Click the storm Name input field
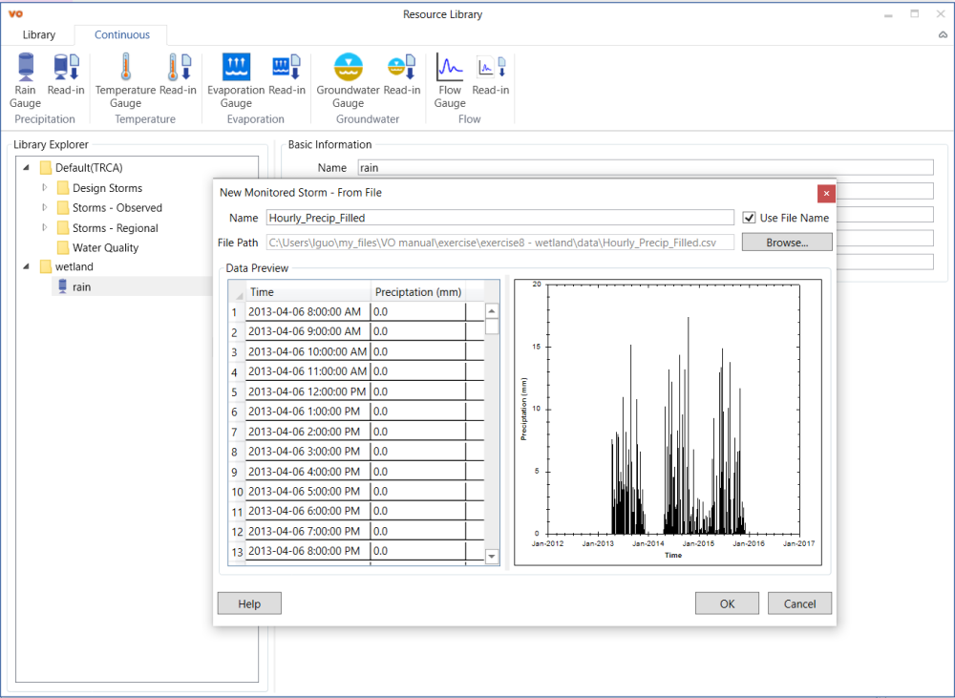This screenshot has height=698, width=955. pyautogui.click(x=499, y=218)
